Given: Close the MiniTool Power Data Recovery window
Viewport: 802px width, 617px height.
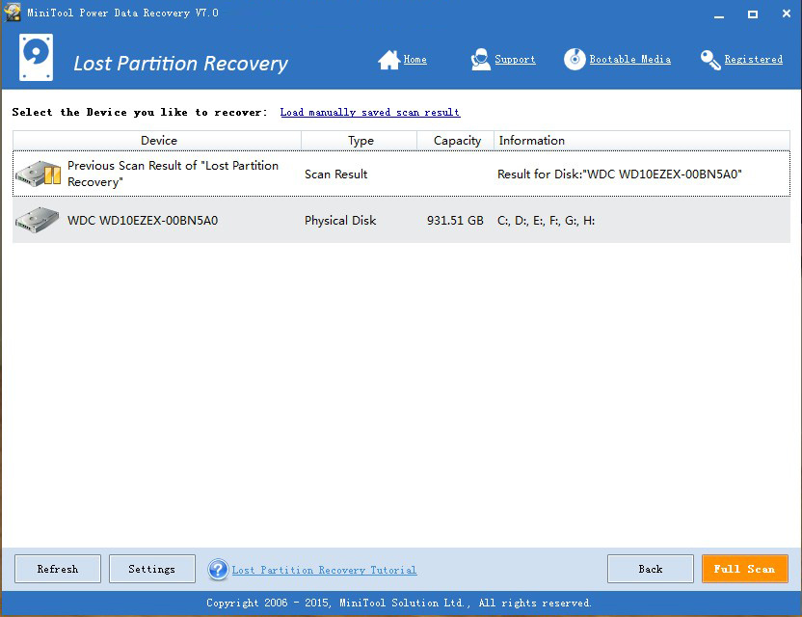Looking at the screenshot, I should [x=787, y=13].
